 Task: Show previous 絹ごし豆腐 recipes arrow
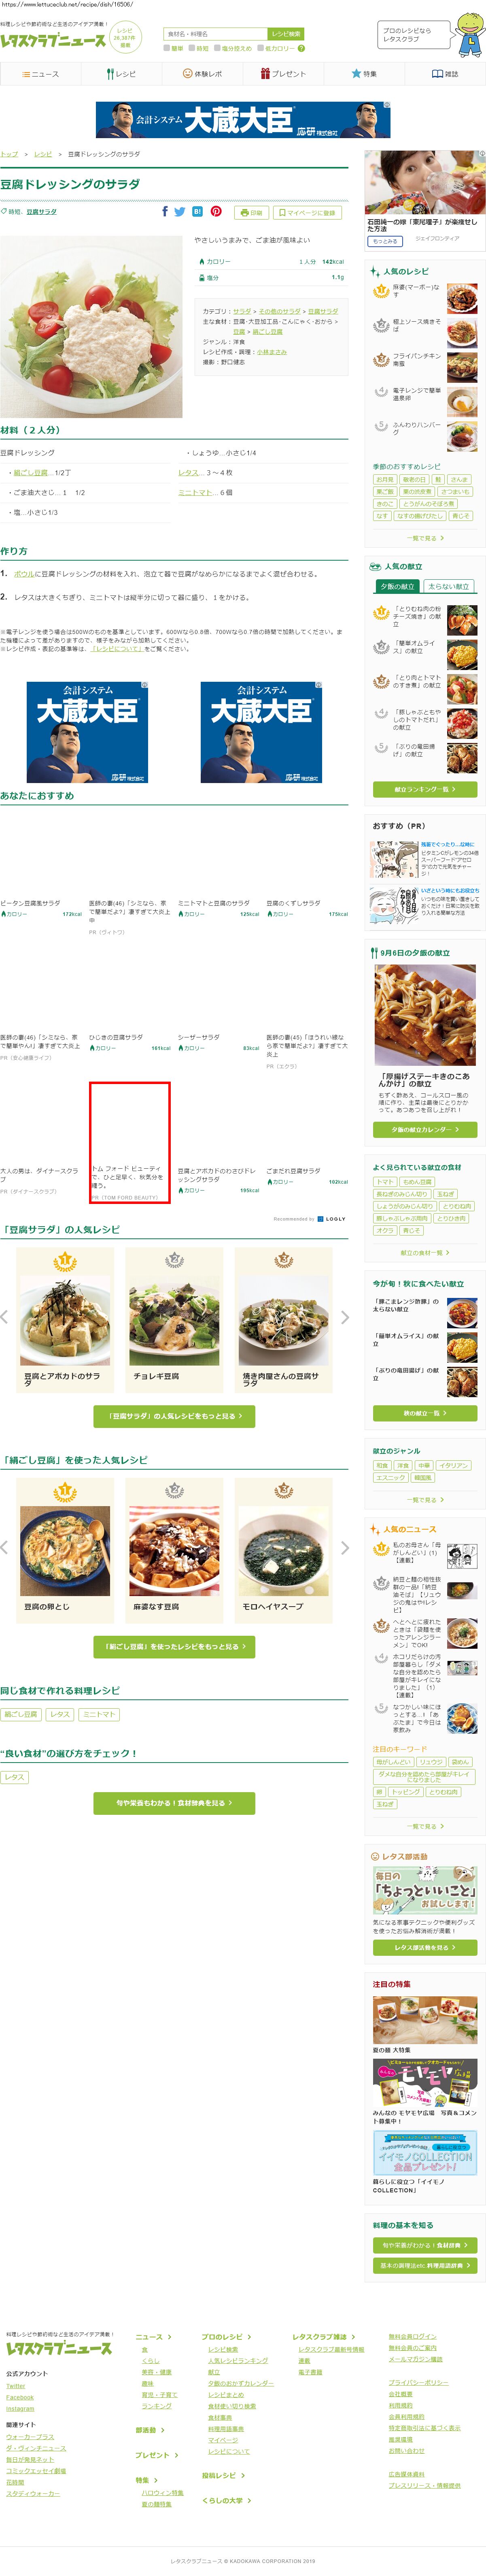[x=5, y=1548]
